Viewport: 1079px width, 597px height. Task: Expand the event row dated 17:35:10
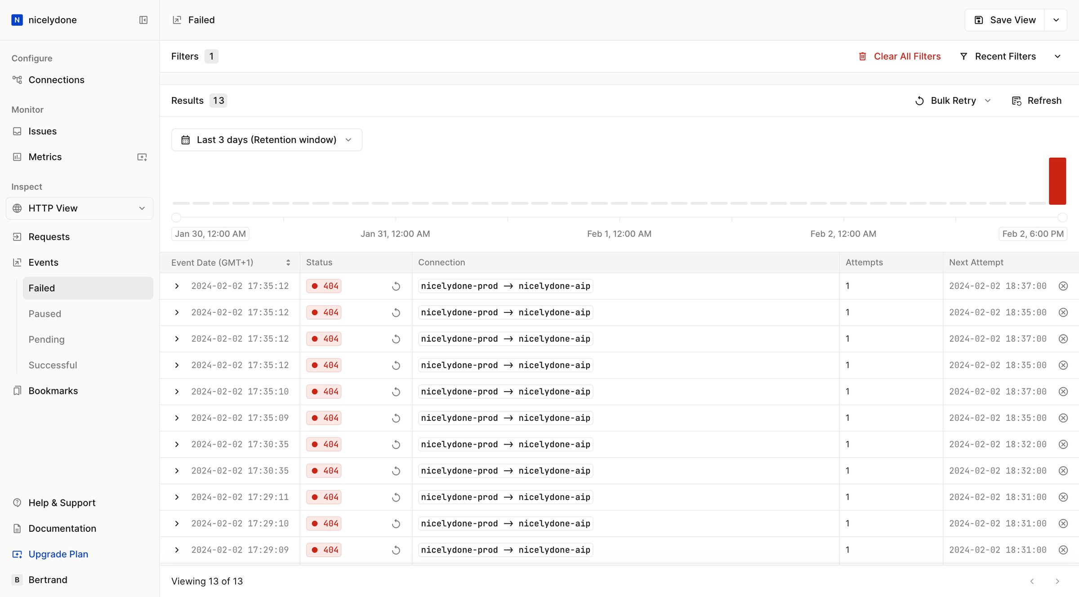click(177, 392)
